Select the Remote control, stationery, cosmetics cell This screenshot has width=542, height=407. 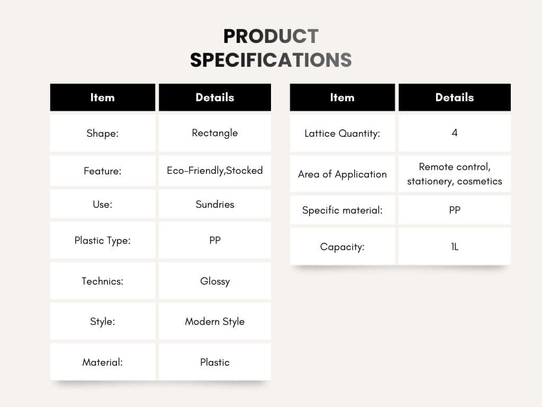[x=454, y=174]
